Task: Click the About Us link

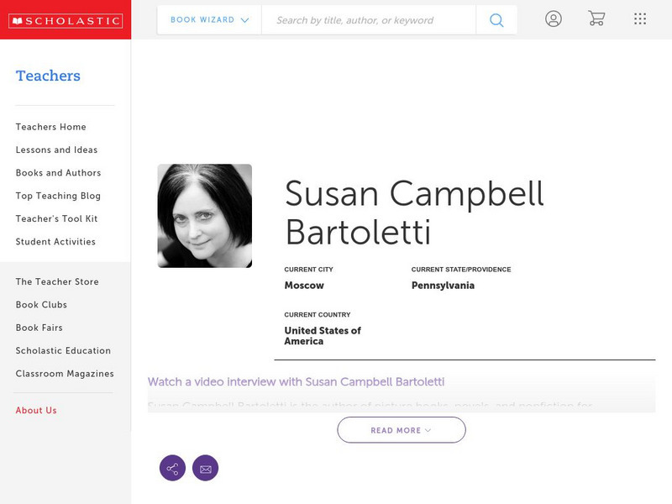Action: [x=36, y=411]
